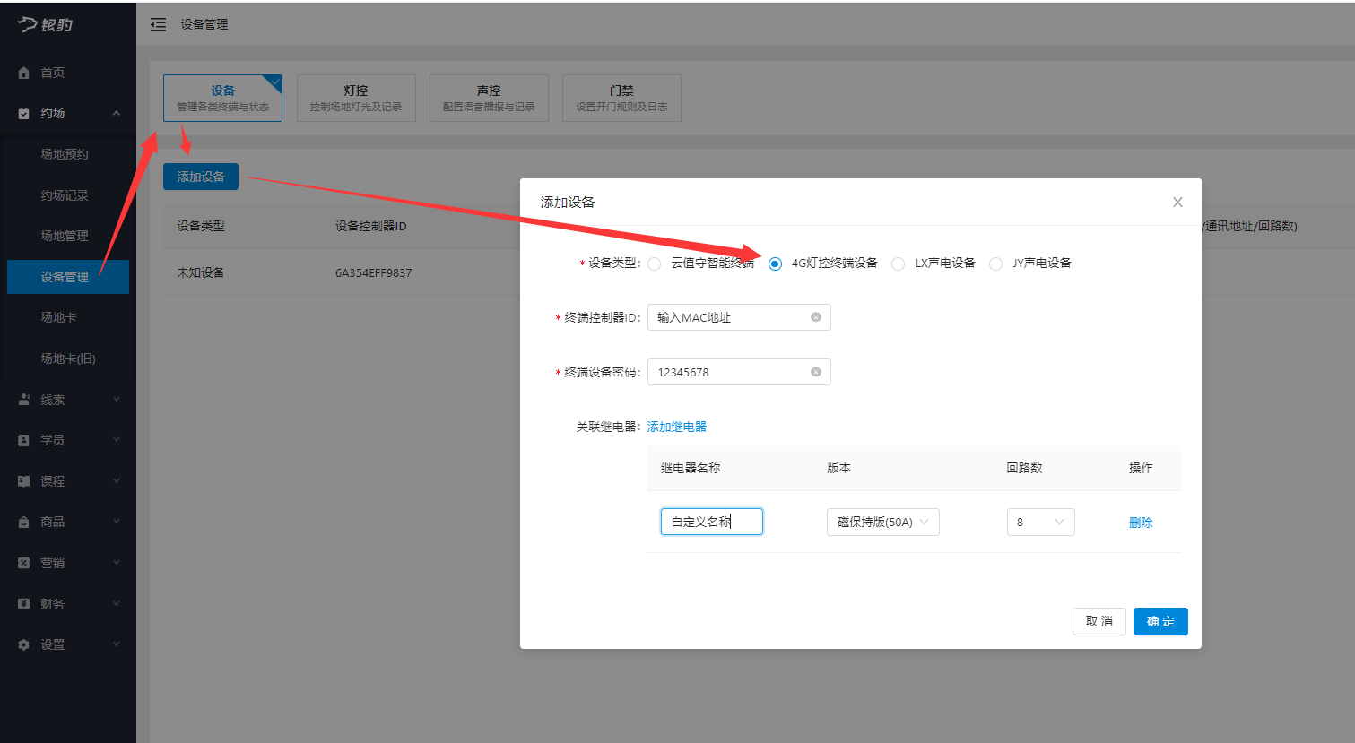Image resolution: width=1355 pixels, height=743 pixels.
Task: Choose the LX声电设备 option
Action: (x=897, y=263)
